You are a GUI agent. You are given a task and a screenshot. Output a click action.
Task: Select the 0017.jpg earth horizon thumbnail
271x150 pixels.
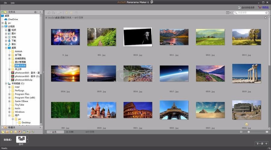(174, 73)
